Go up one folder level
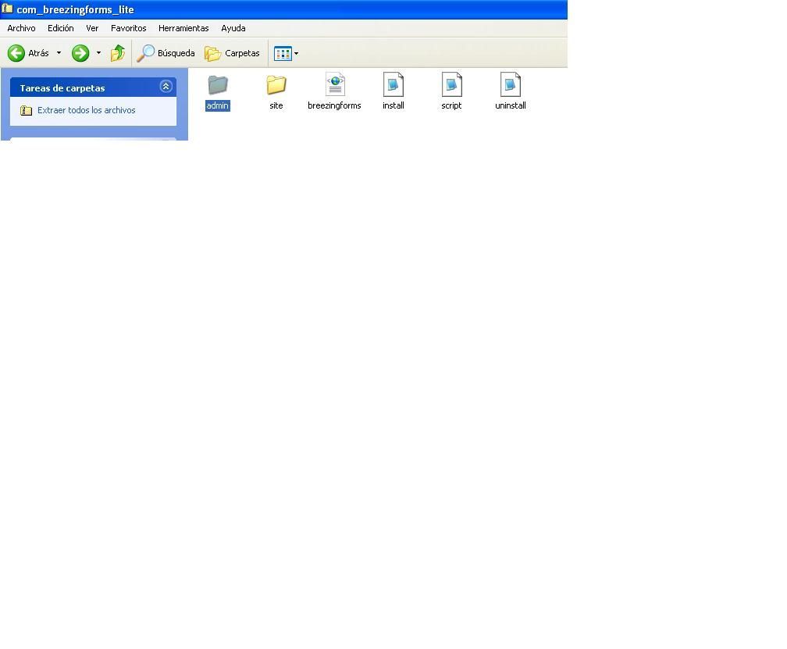 pos(118,52)
